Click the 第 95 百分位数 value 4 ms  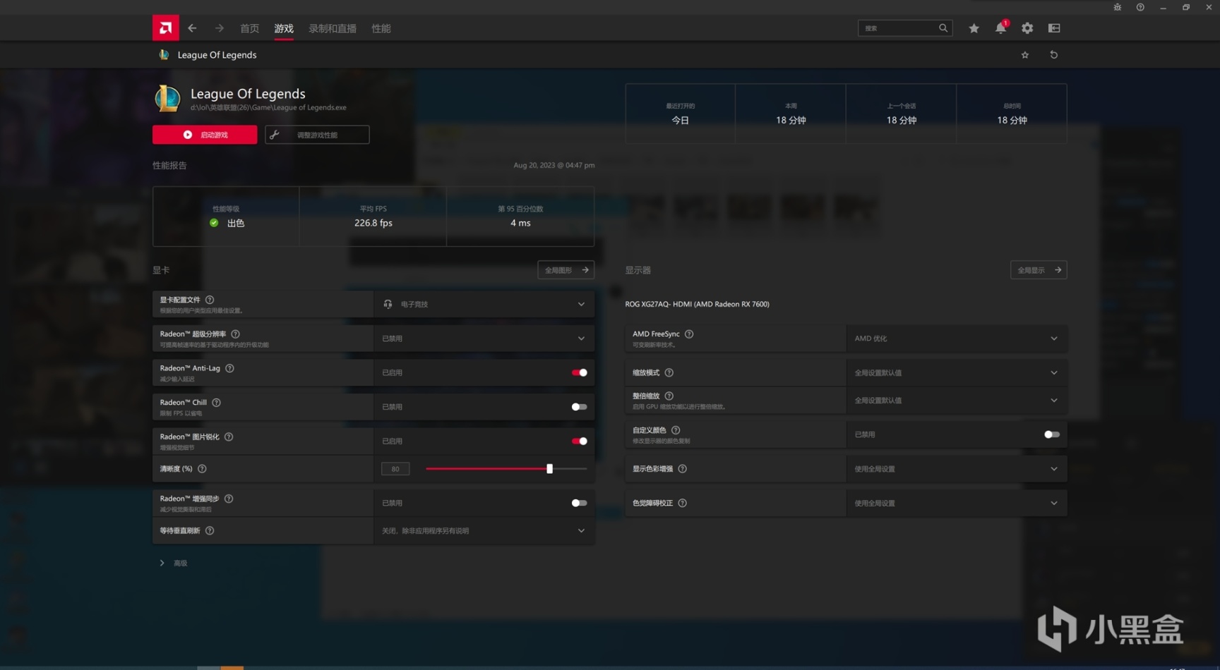tap(520, 223)
